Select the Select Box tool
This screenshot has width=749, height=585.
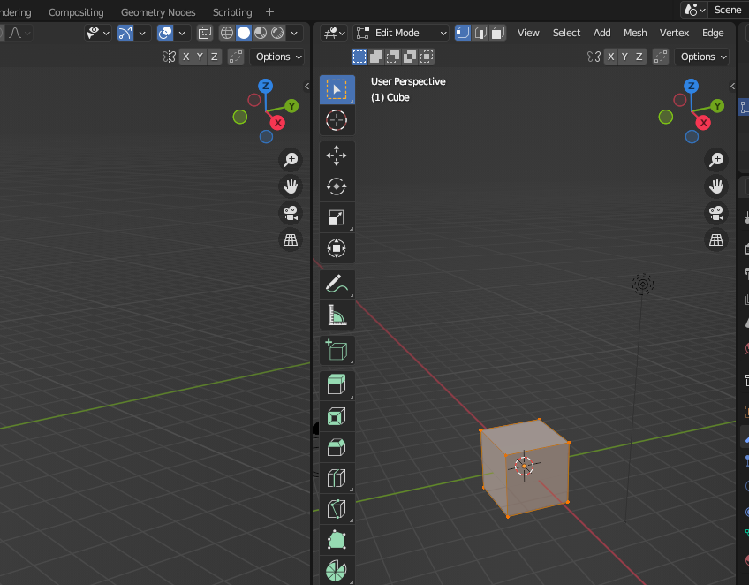(x=337, y=89)
